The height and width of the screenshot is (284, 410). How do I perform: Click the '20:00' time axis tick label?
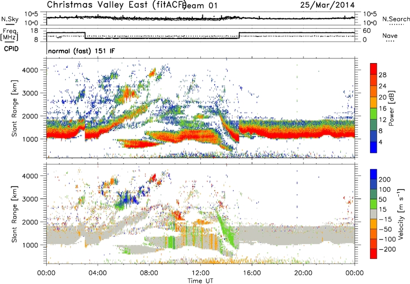(x=303, y=273)
